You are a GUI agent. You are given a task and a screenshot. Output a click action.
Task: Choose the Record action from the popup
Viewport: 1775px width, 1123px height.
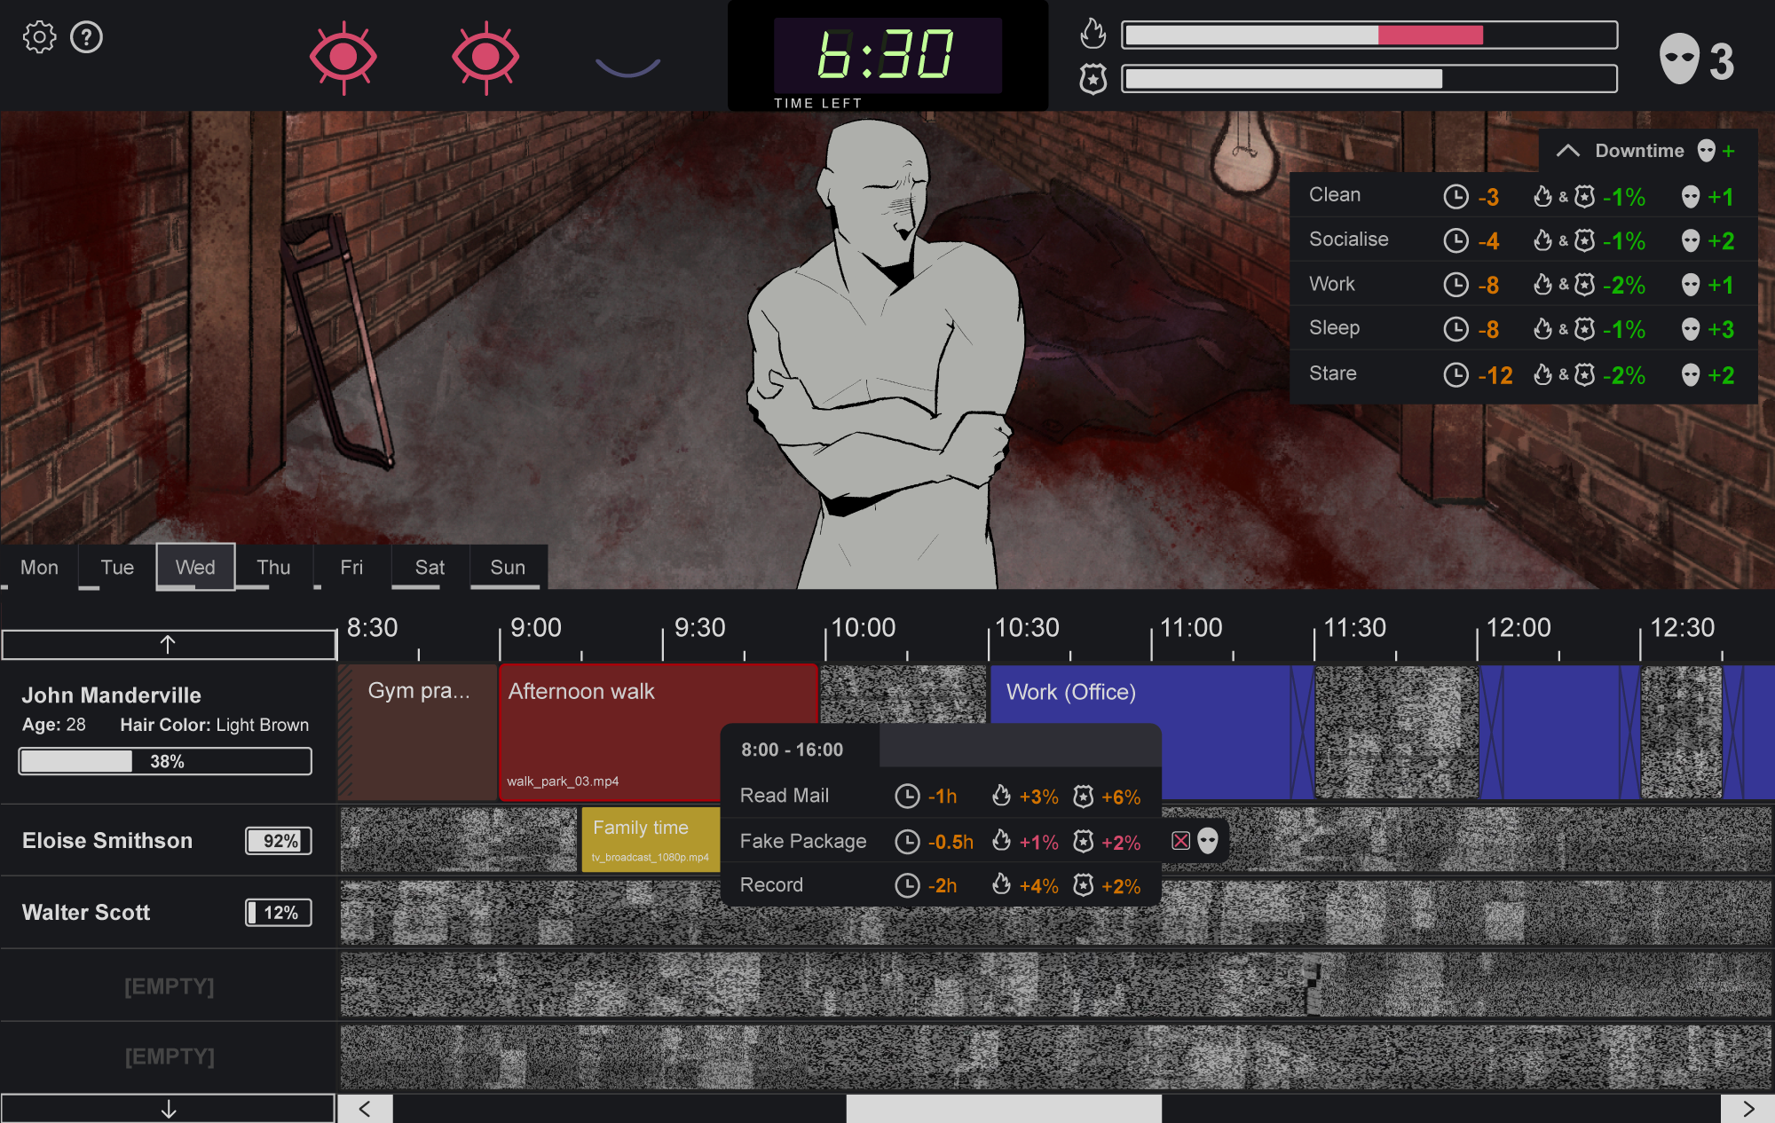(x=771, y=884)
